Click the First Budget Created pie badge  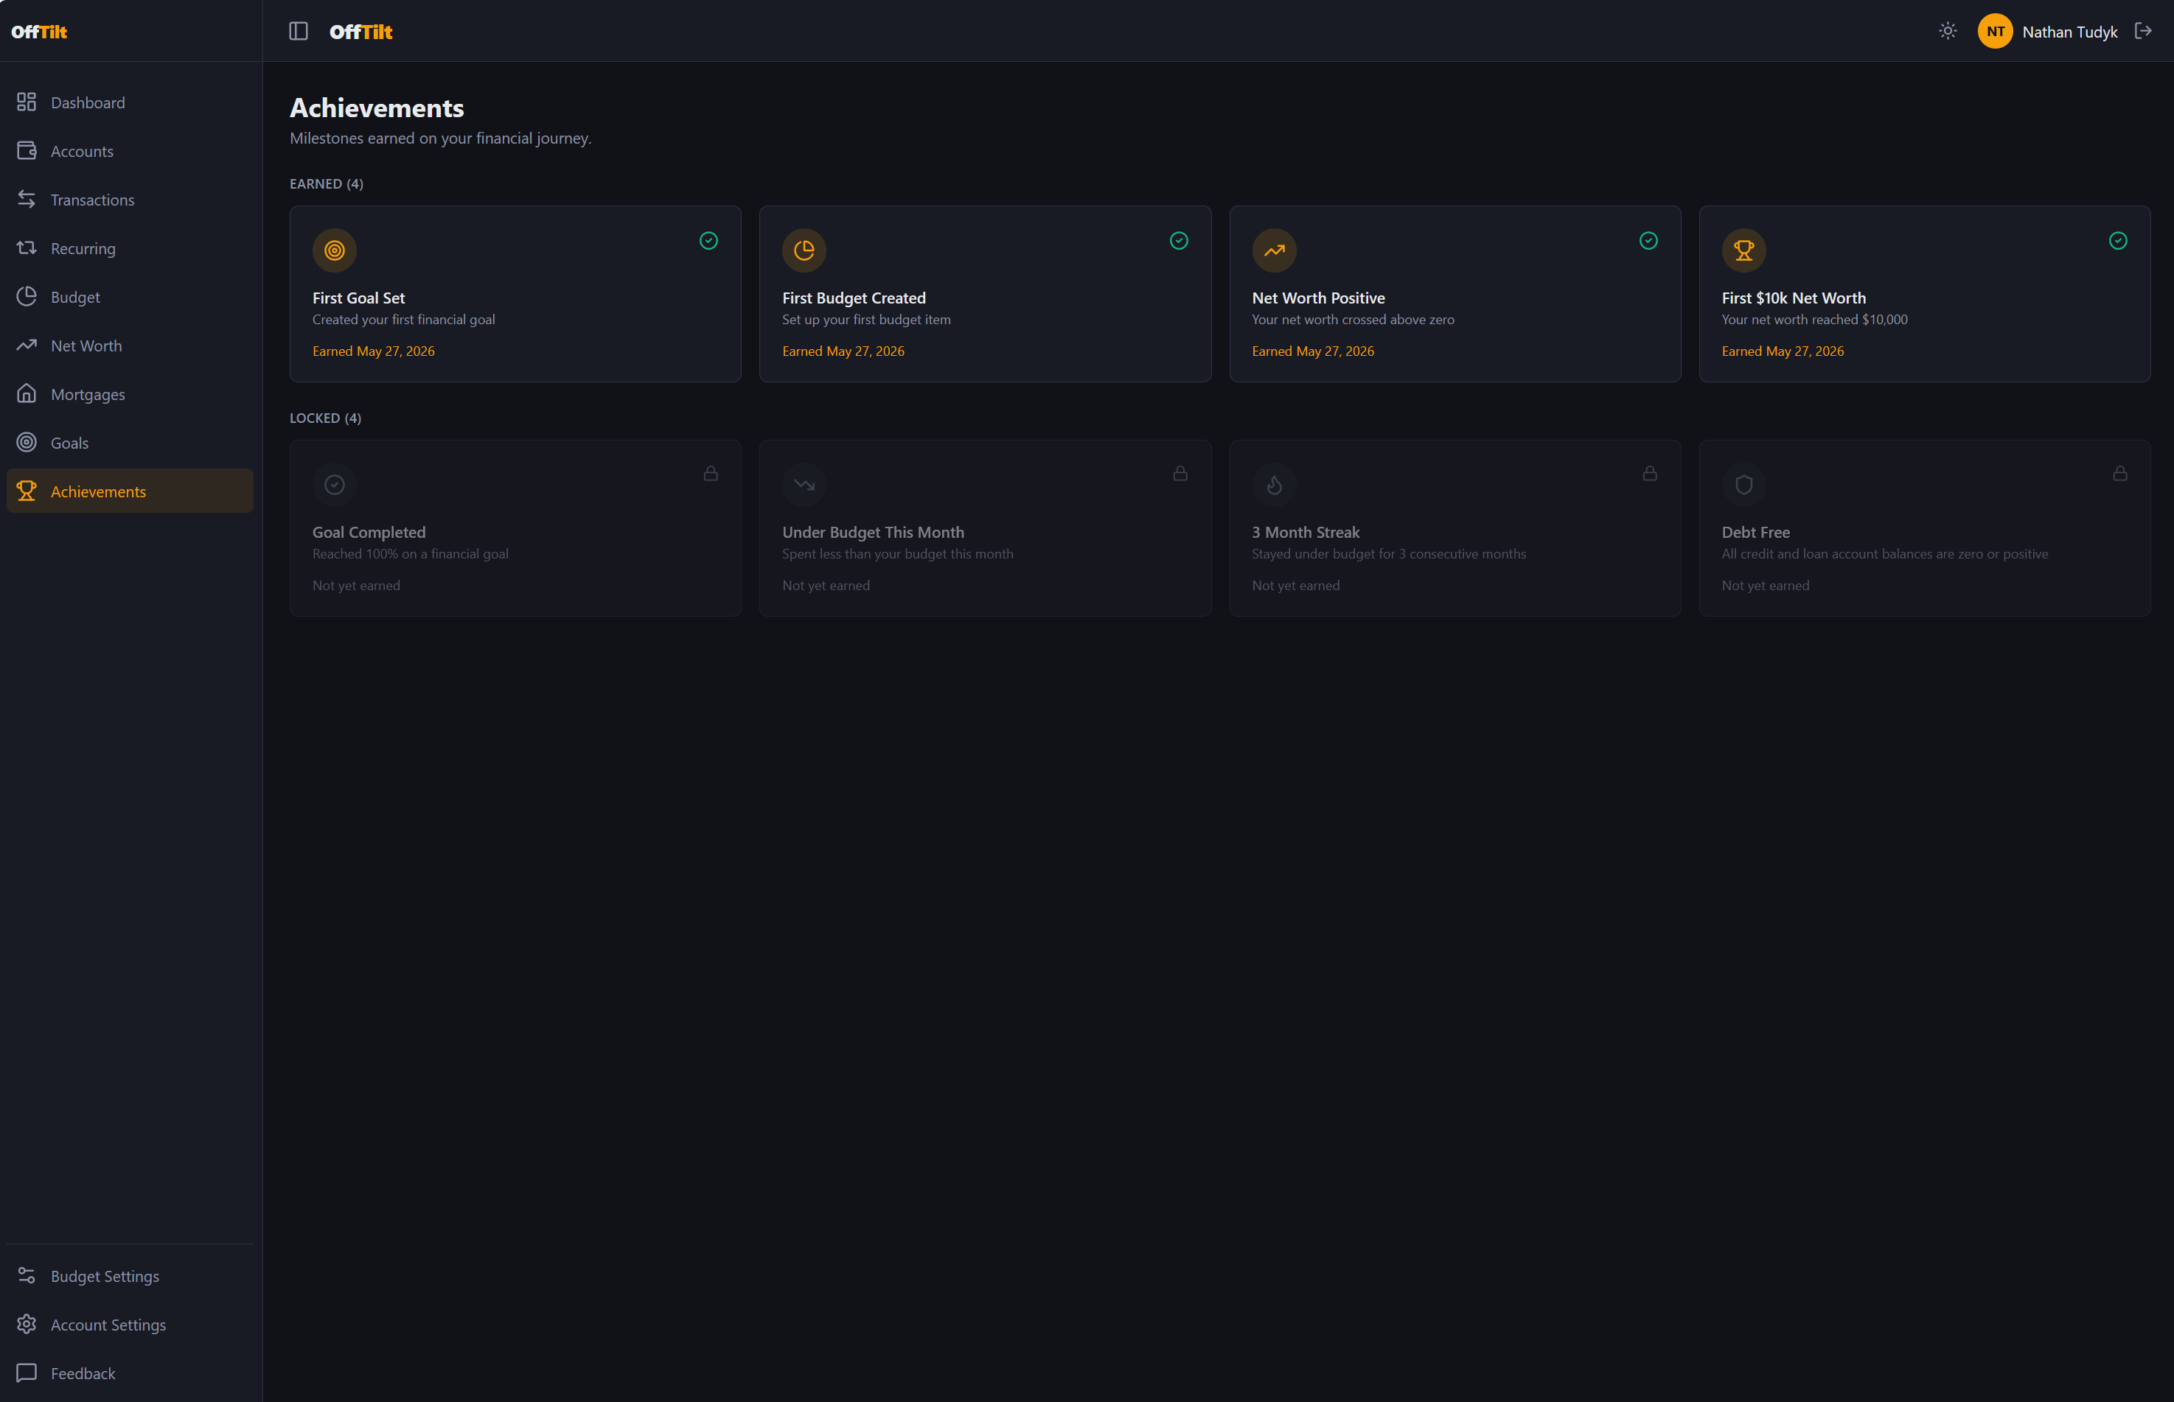804,250
